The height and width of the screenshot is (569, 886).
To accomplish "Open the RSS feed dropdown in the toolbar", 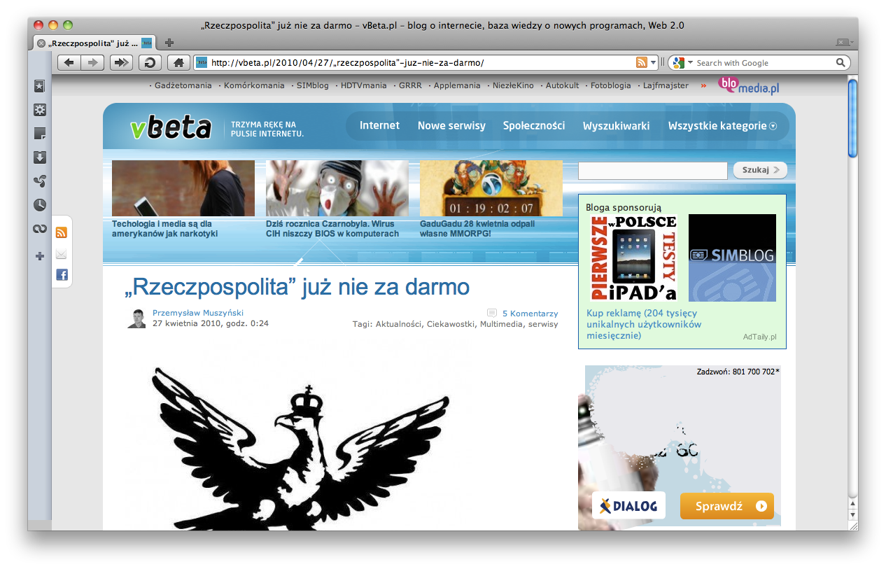I will pyautogui.click(x=653, y=62).
